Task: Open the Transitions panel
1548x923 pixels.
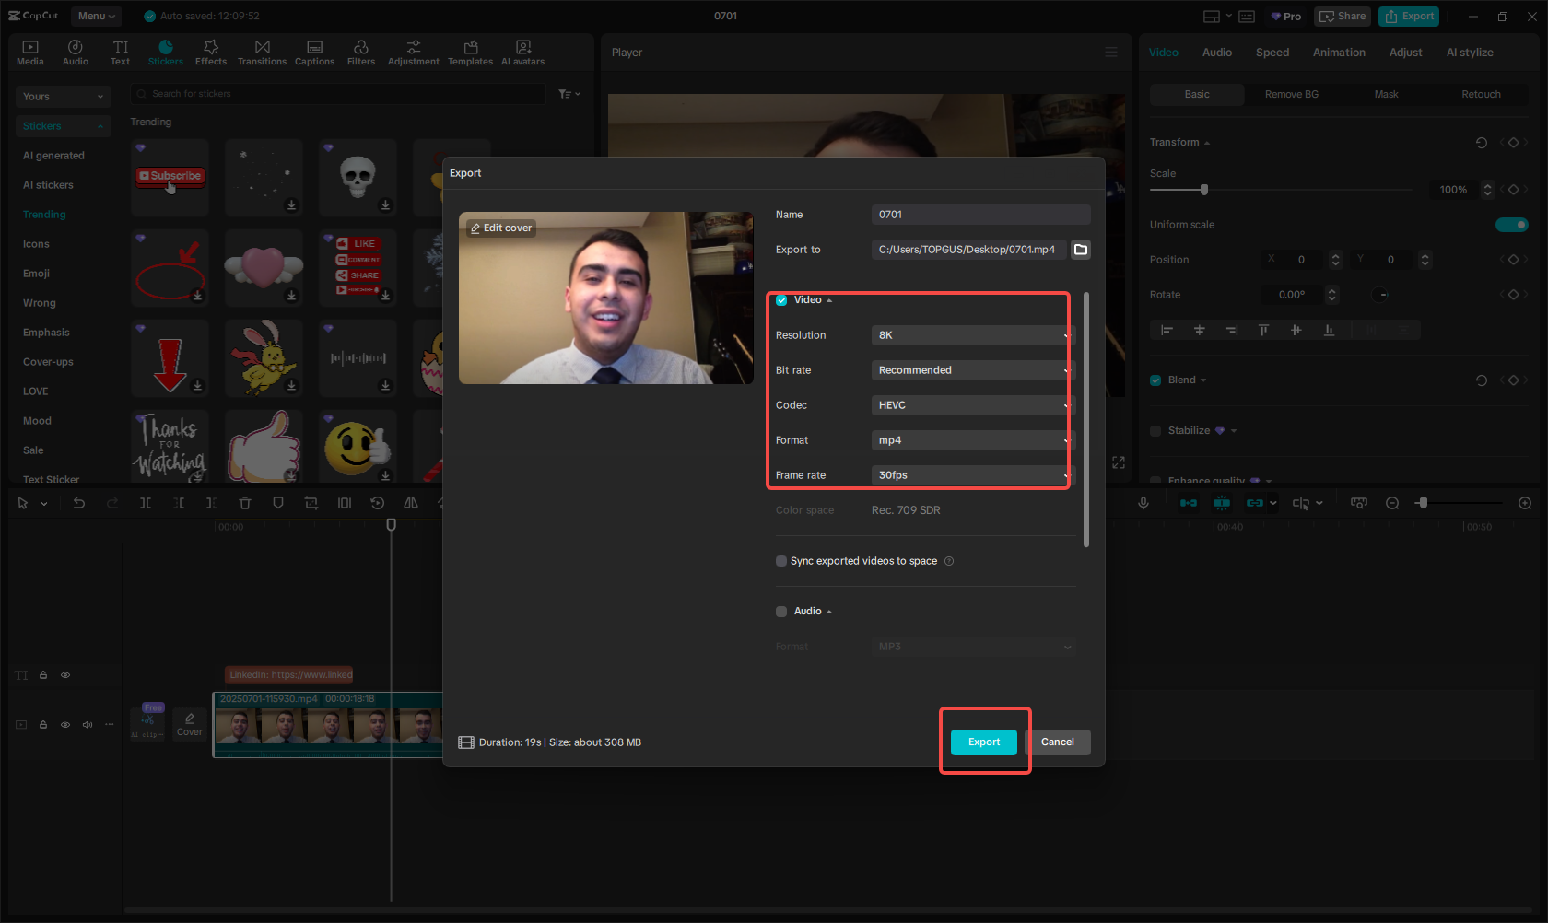Action: click(x=263, y=53)
